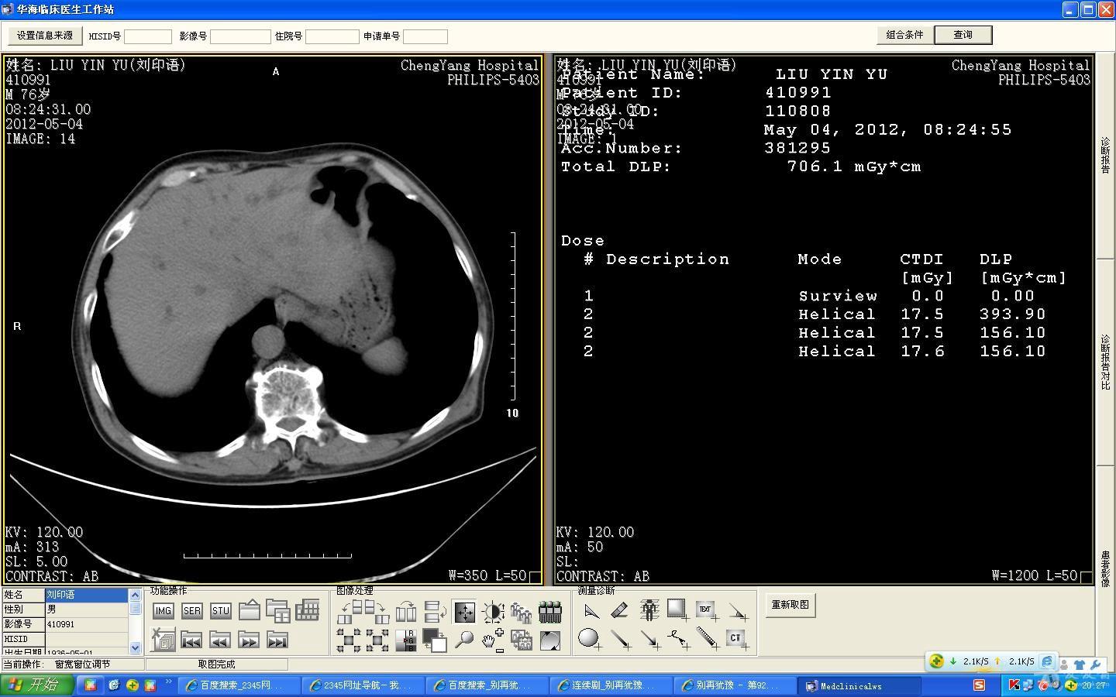Open the 诊断报告 side tab
Viewport: 1116px width, 697px height.
[1106, 156]
